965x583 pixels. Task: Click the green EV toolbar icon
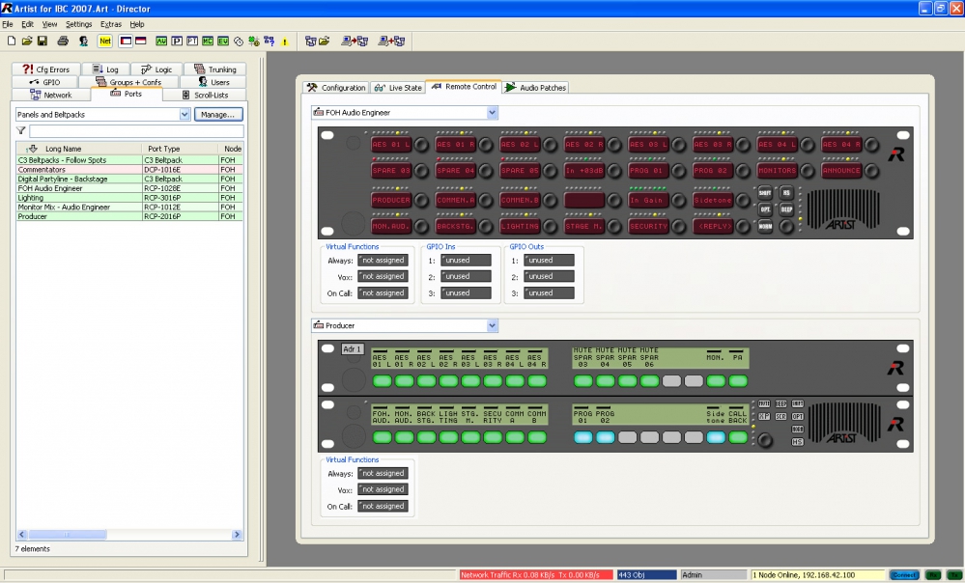click(223, 42)
